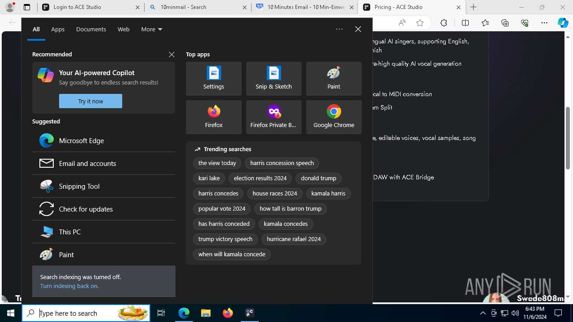573x322 pixels.
Task: Open Edge Extensions icon
Action: pyautogui.click(x=444, y=23)
